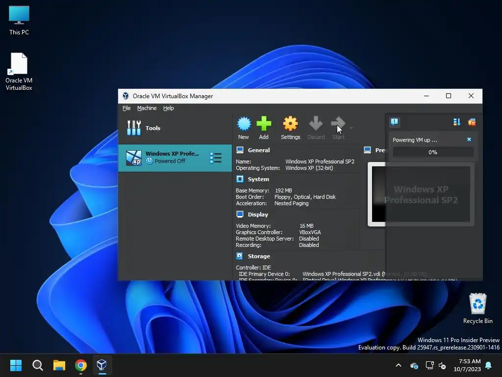Start the selected virtual machine
Screen dimensions: 502x377
point(338,128)
